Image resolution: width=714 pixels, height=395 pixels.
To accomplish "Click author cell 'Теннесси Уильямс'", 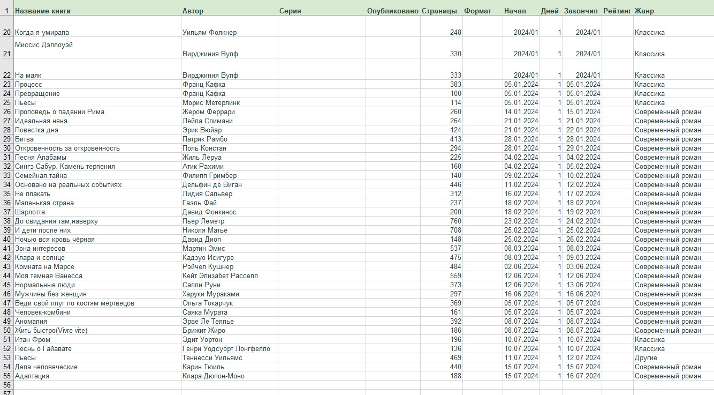I will (x=229, y=357).
